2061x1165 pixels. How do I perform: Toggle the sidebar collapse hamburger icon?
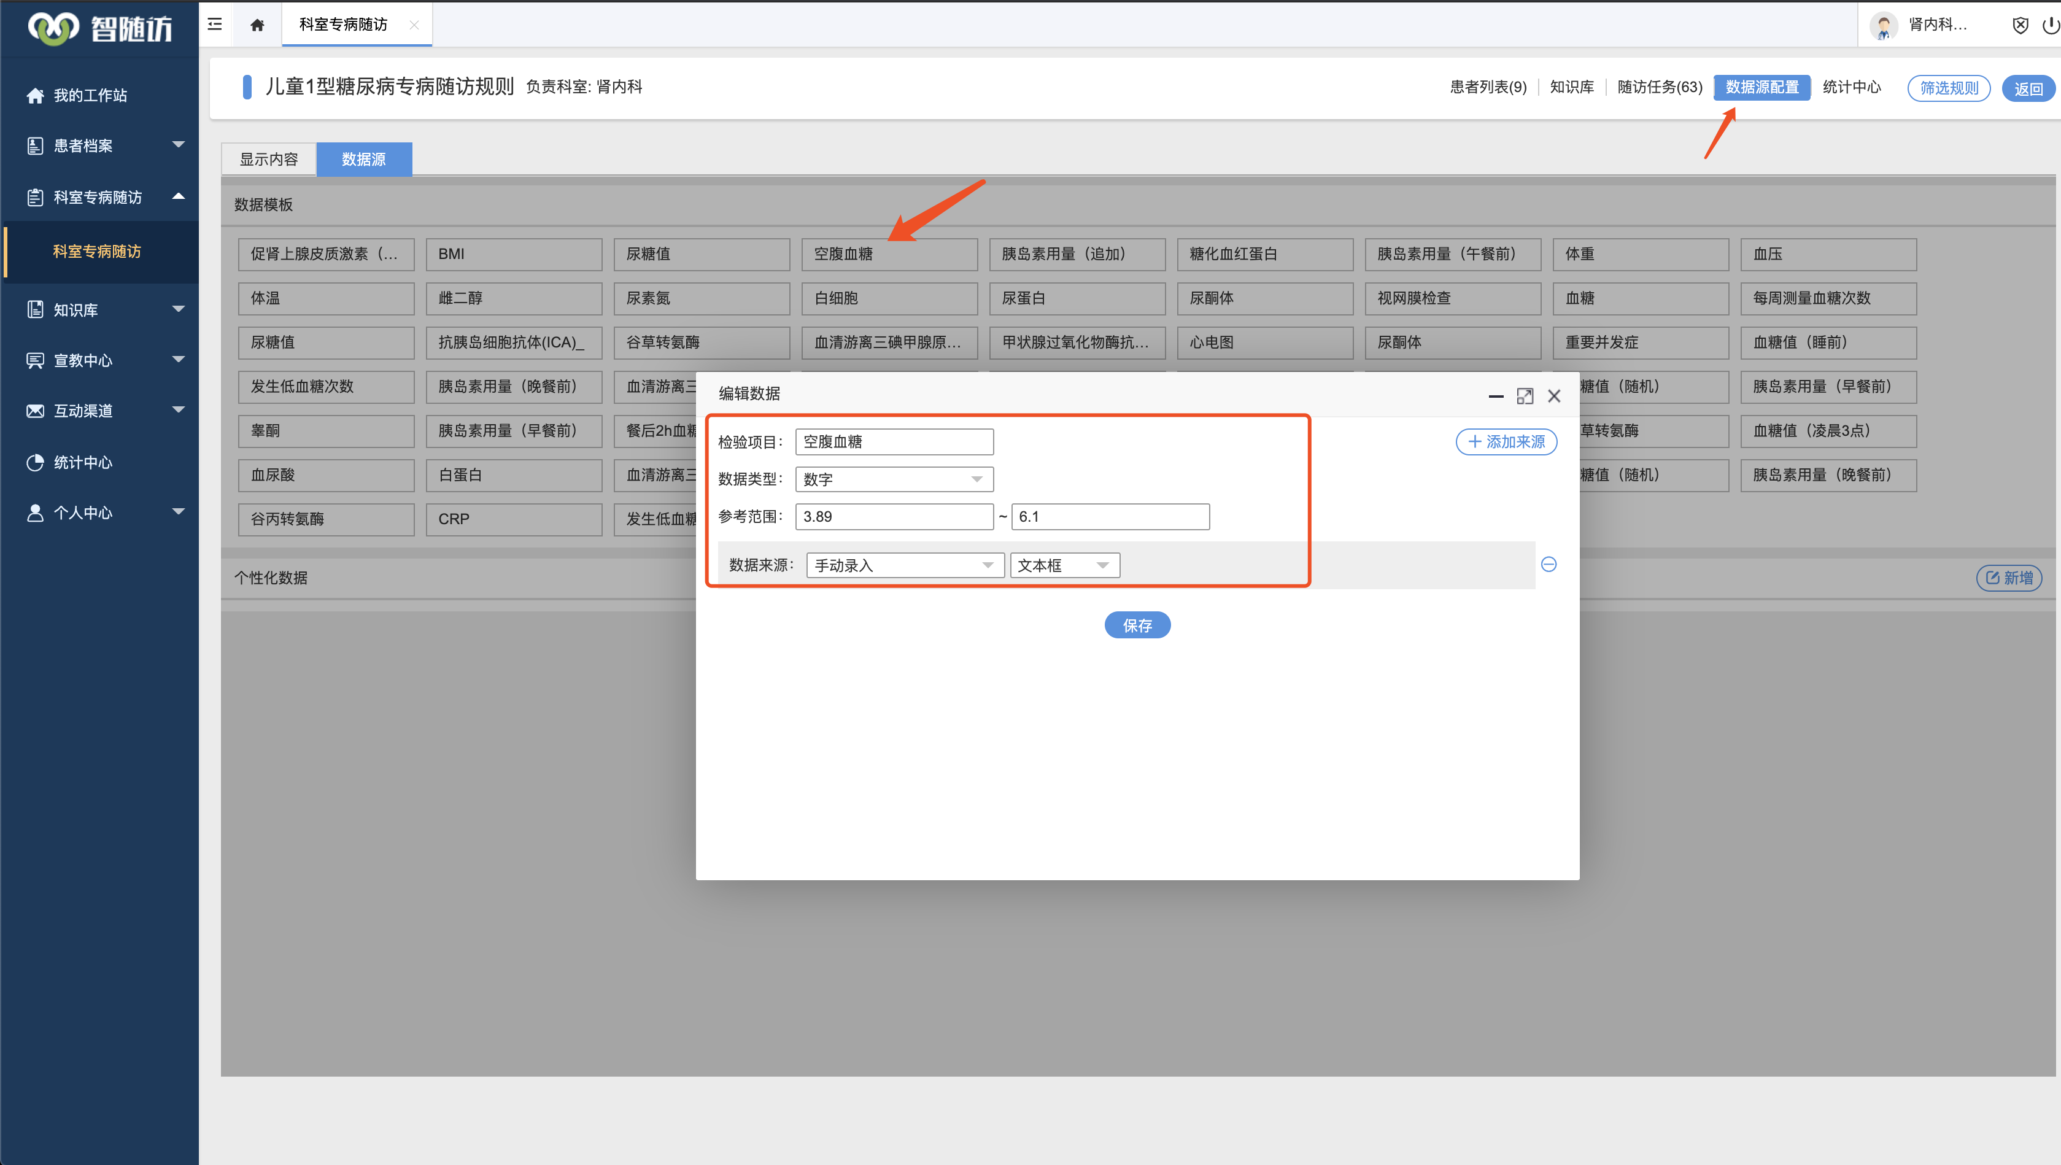214,24
